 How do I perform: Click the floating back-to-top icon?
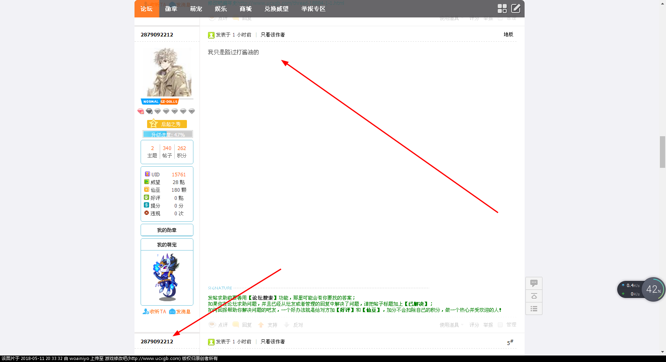[534, 296]
